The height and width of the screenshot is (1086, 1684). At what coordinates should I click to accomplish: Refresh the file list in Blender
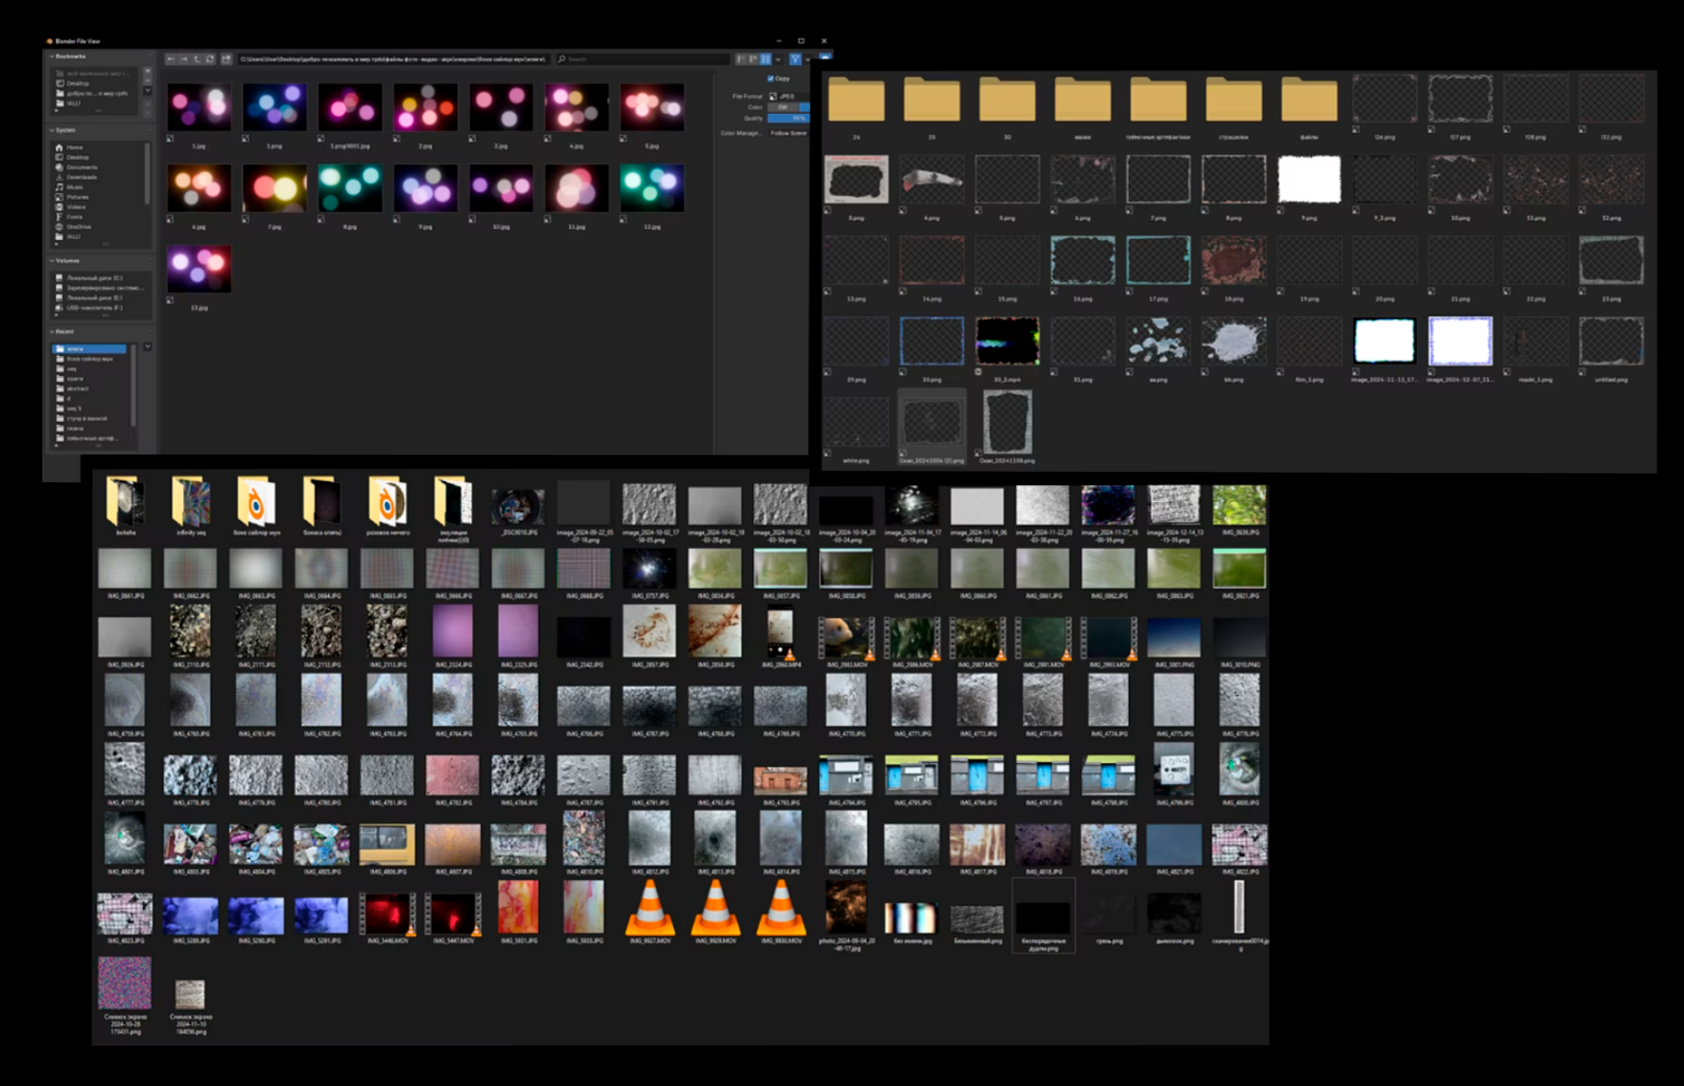(x=210, y=59)
